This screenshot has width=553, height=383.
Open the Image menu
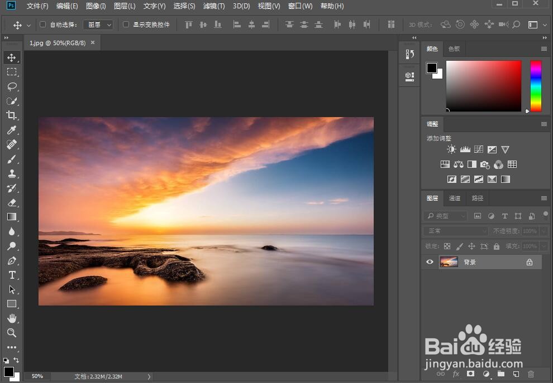coord(96,6)
